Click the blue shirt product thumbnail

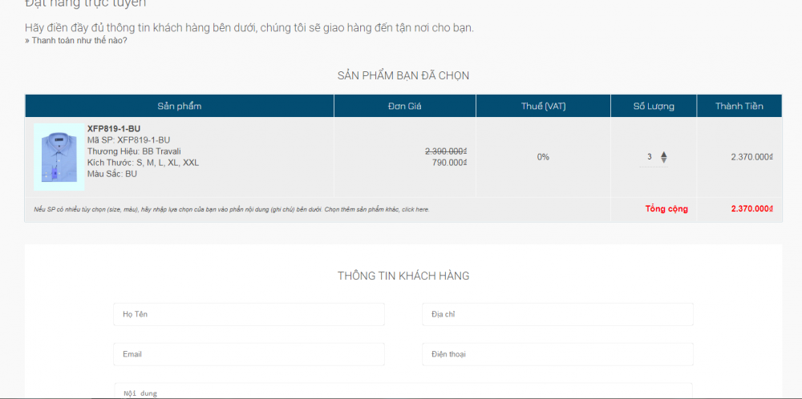(x=59, y=157)
